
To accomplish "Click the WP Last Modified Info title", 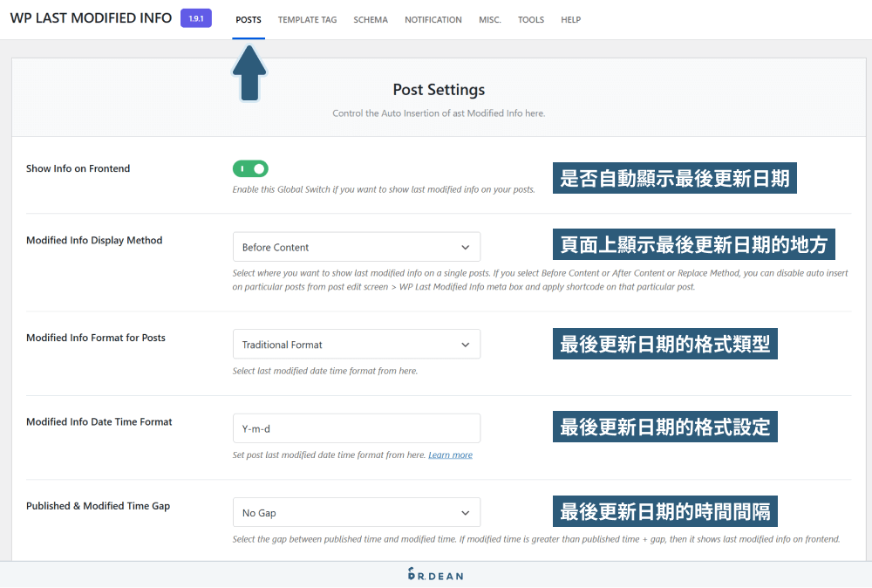I will tap(91, 18).
